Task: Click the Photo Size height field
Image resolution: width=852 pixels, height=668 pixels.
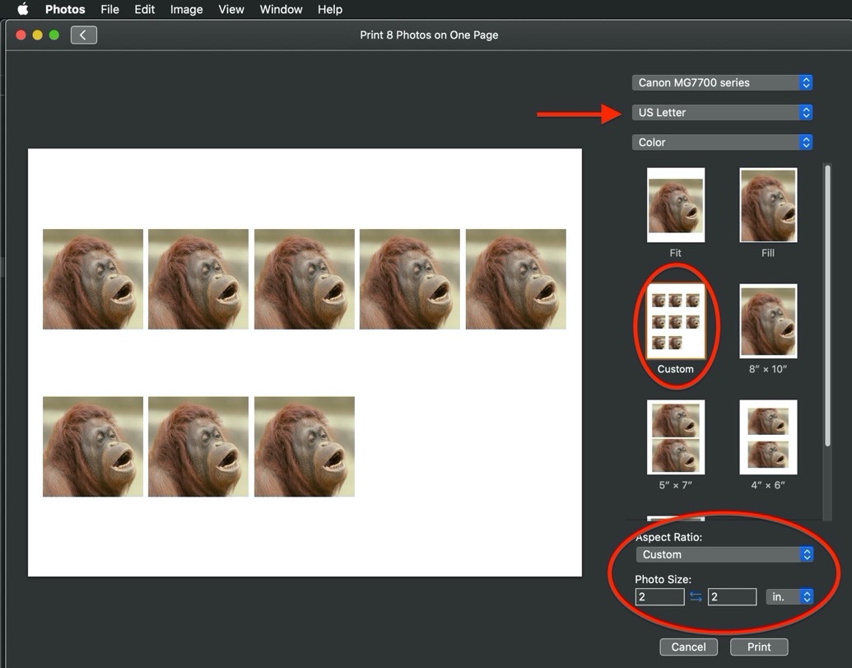Action: pyautogui.click(x=732, y=597)
